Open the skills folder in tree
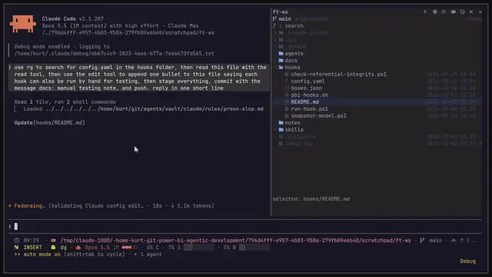Screen dimensions: 492x277 click(x=294, y=130)
